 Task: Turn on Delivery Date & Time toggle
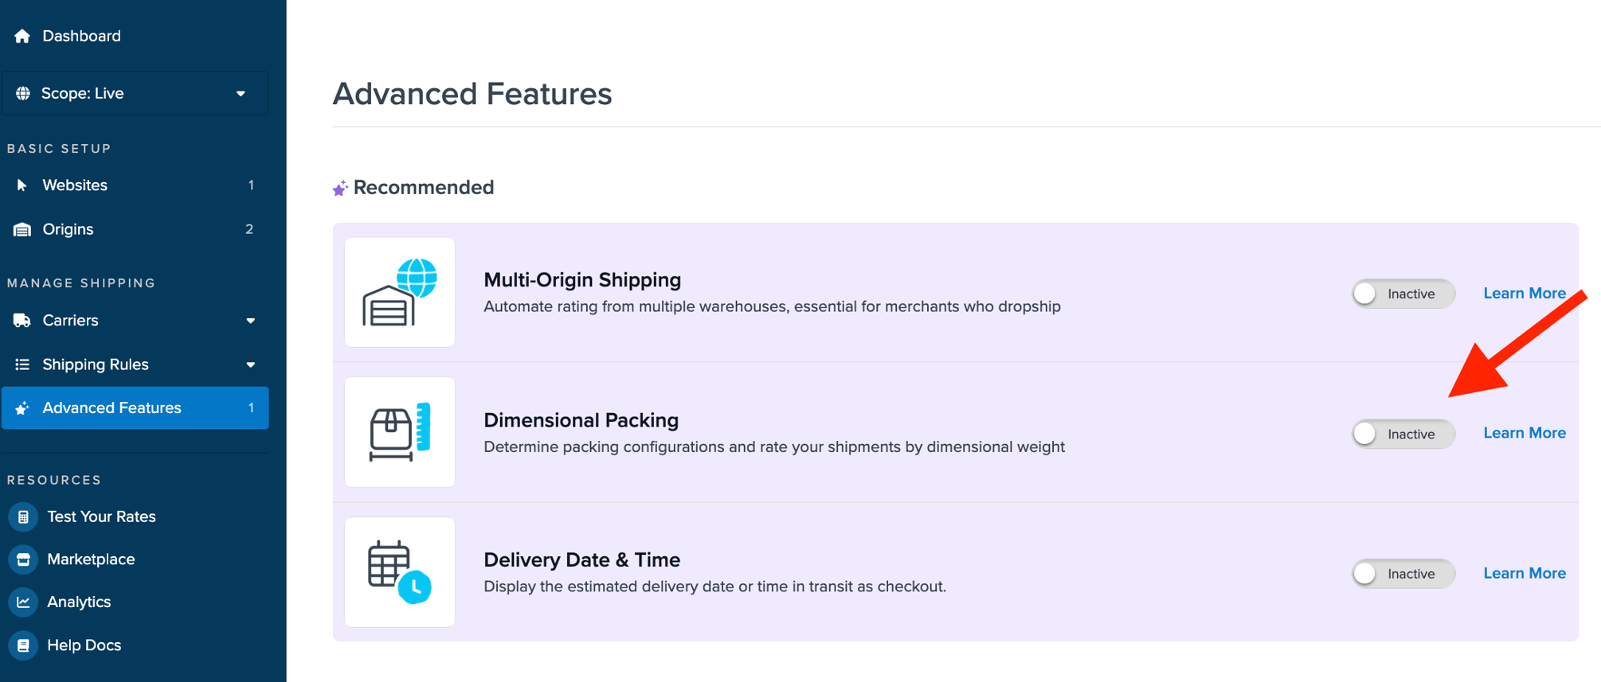pos(1403,574)
